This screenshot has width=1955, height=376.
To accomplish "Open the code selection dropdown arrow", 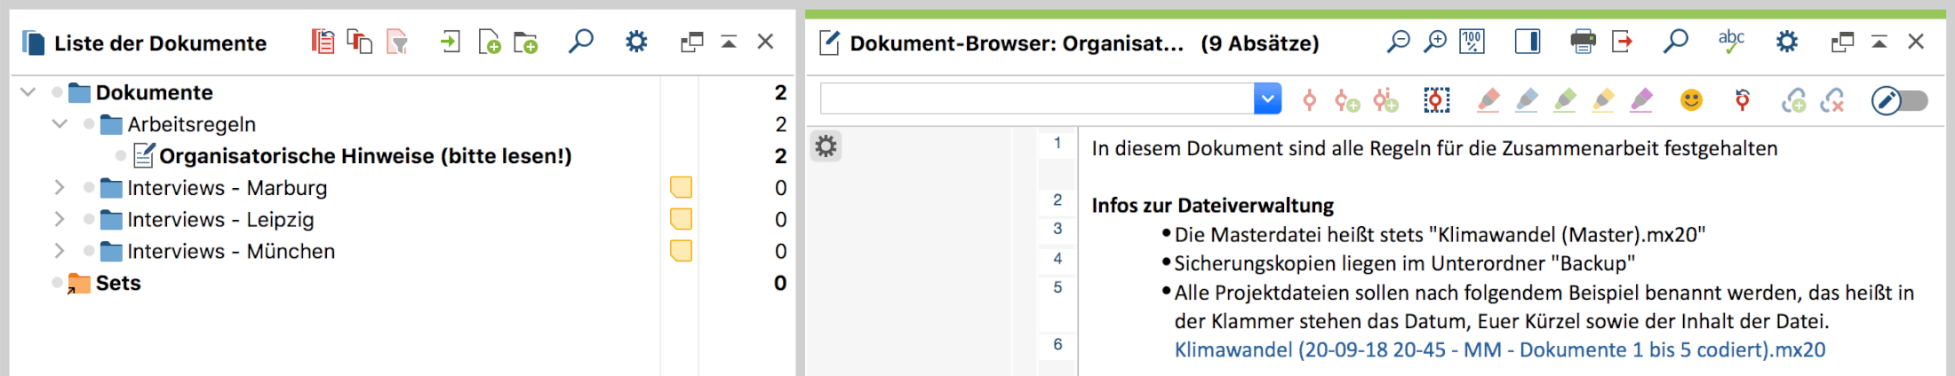I will tap(1268, 98).
